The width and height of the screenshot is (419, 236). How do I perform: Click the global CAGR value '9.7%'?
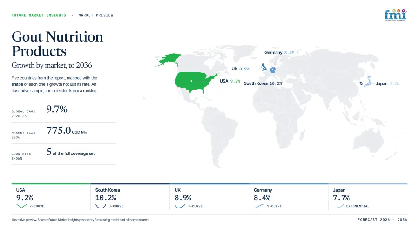coord(57,109)
